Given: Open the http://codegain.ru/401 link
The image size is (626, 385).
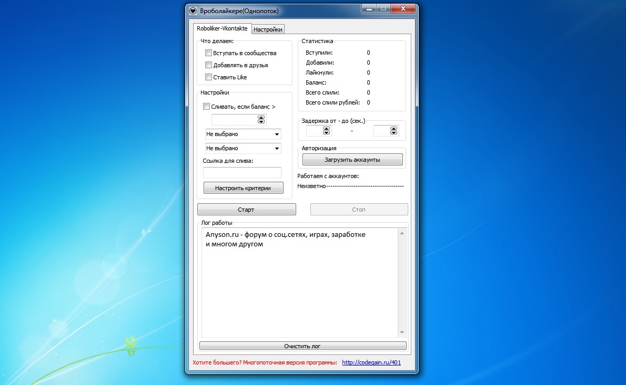Looking at the screenshot, I should pyautogui.click(x=371, y=363).
